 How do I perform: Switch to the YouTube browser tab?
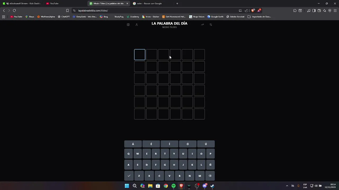click(65, 3)
